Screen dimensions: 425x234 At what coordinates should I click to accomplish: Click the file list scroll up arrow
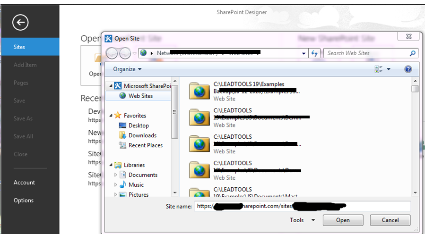pos(415,81)
